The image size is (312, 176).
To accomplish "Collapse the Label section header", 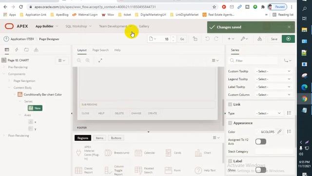I will point(230,161).
